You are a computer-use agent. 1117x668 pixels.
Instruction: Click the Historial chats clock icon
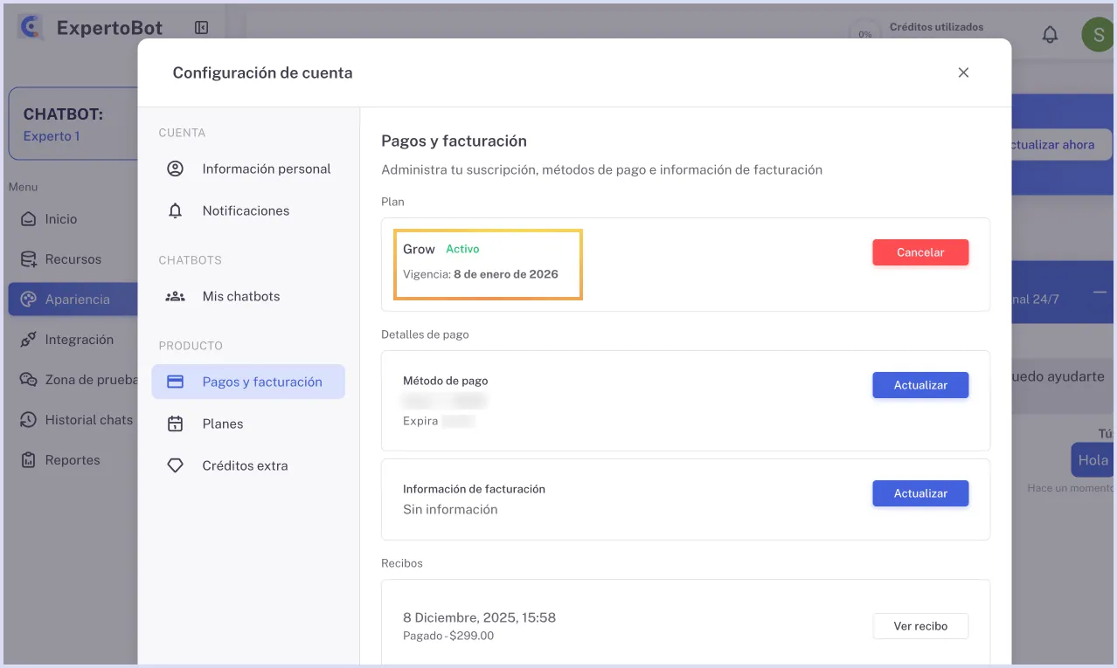pos(29,420)
